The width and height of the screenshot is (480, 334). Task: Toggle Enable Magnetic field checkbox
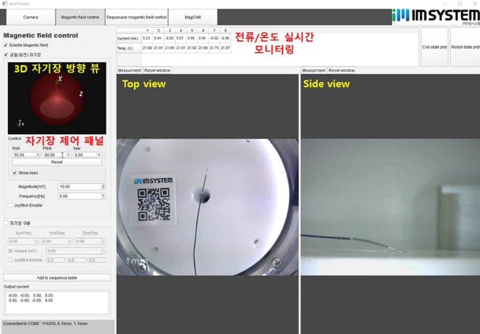[6, 45]
